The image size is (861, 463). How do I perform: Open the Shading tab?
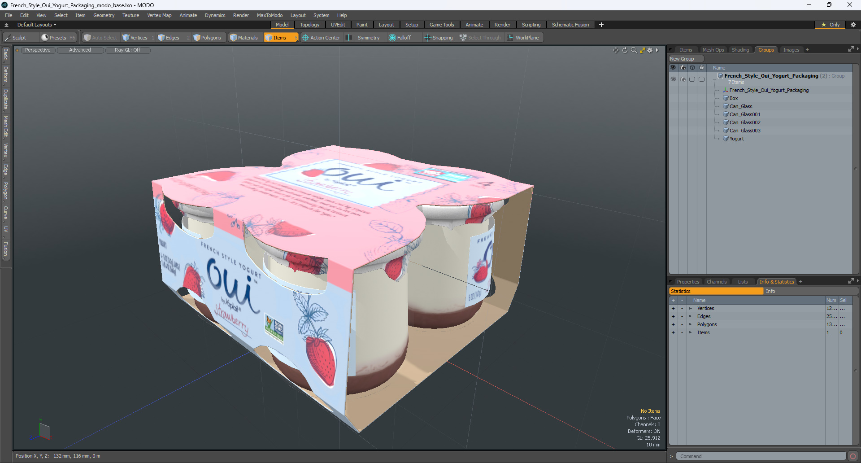tap(740, 50)
